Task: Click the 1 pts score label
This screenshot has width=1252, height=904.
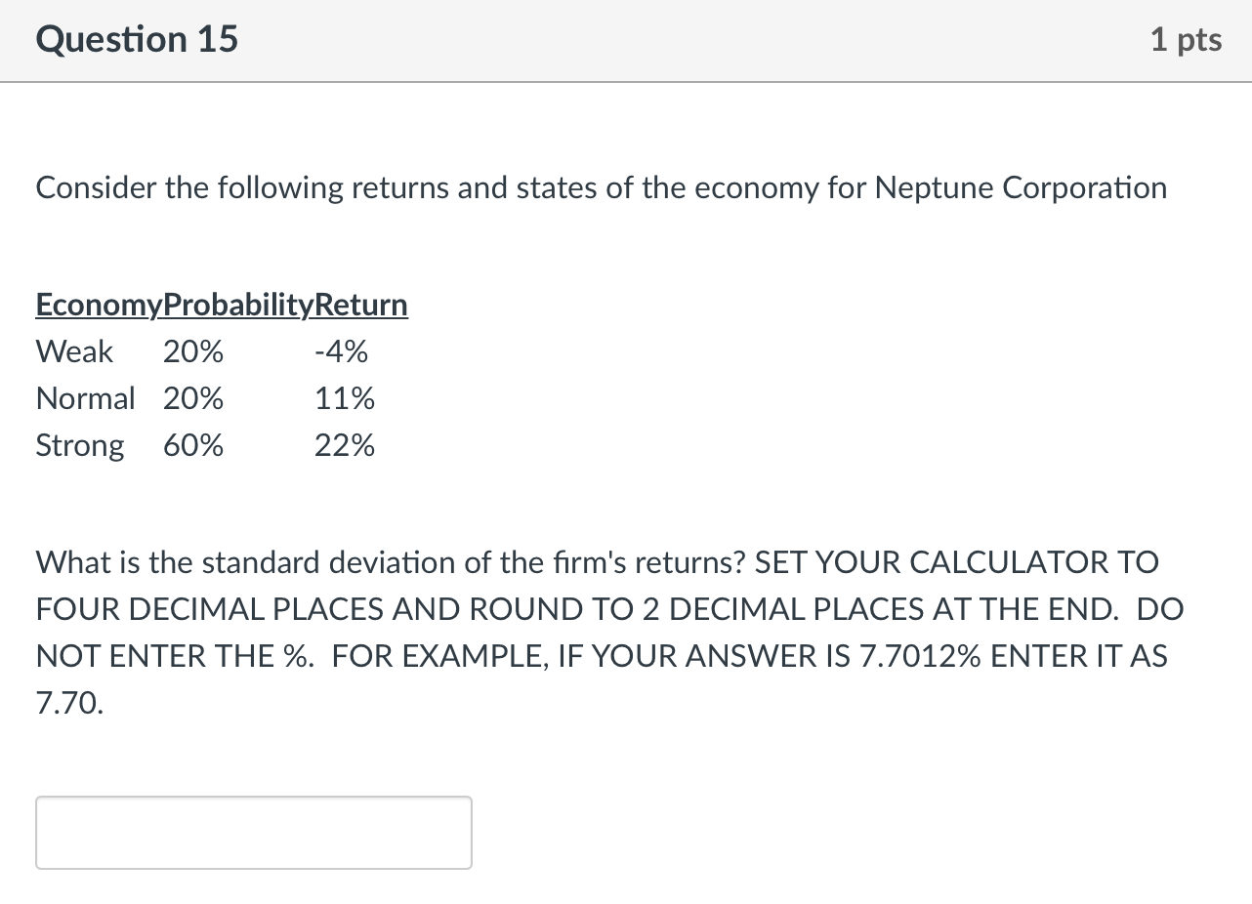Action: coord(1186,39)
